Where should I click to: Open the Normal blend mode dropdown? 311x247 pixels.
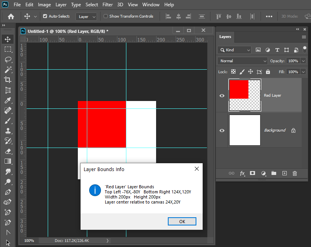click(x=243, y=61)
